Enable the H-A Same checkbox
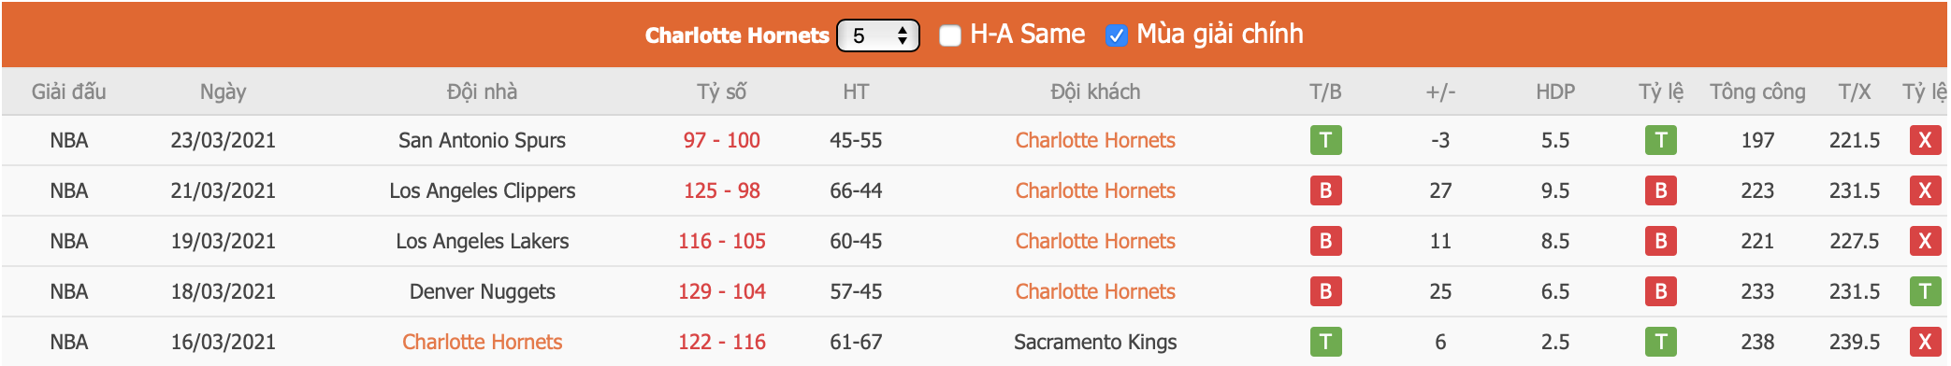This screenshot has width=1951, height=366. (x=949, y=35)
